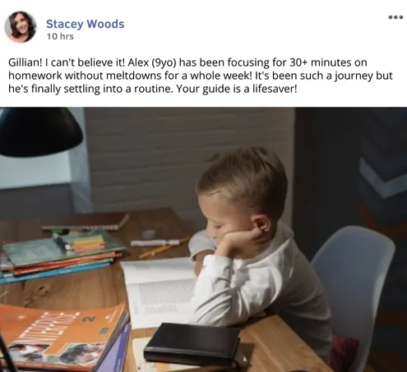Open Stacey Woods profile name link
Screen dimensions: 407x372
(x=85, y=24)
